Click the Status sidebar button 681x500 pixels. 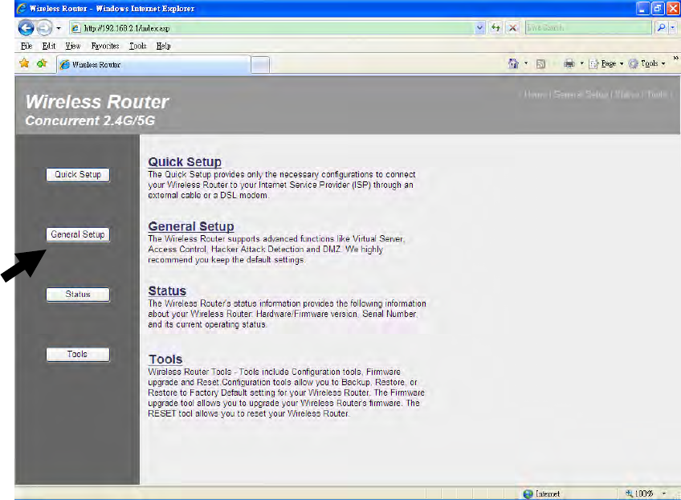(x=78, y=295)
